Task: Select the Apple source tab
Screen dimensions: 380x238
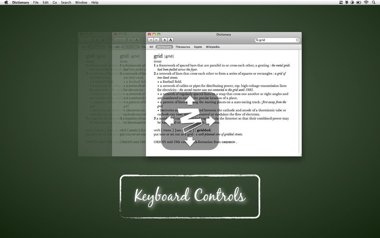Action: coord(198,47)
